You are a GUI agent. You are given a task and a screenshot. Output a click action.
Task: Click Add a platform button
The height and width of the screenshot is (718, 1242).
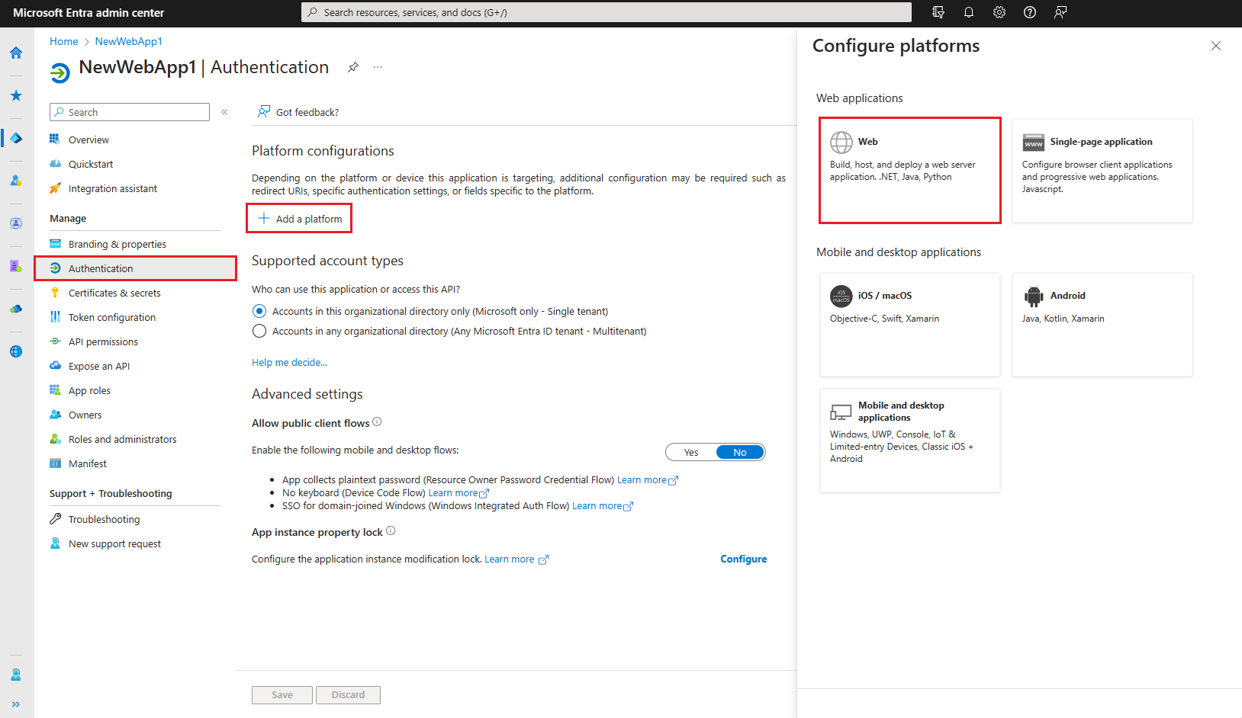coord(299,219)
